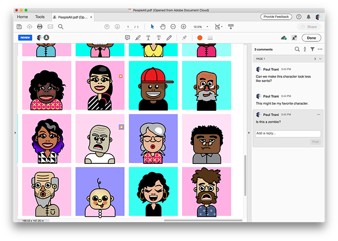This screenshot has height=241, width=338.
Task: Select the sticky note comment tool
Action: (x=127, y=38)
